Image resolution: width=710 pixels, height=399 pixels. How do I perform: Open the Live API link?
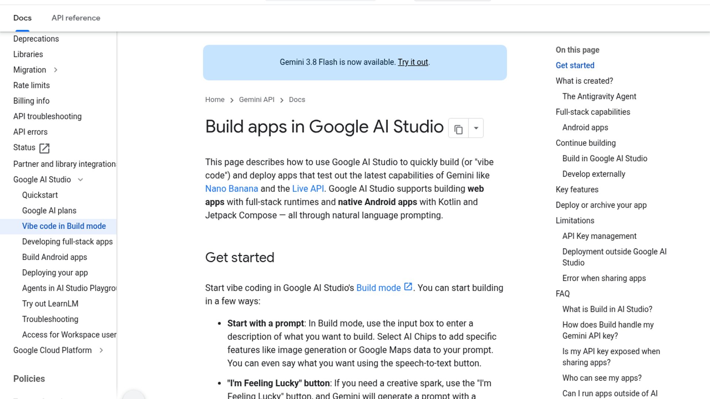point(308,188)
